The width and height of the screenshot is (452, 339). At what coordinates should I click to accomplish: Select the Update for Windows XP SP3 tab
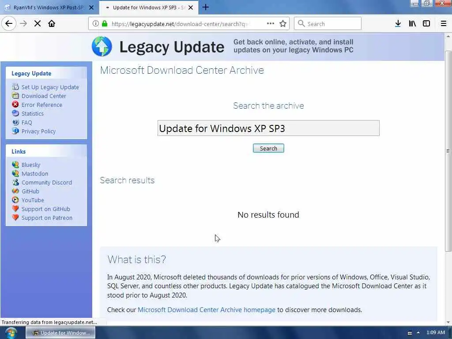point(149,8)
